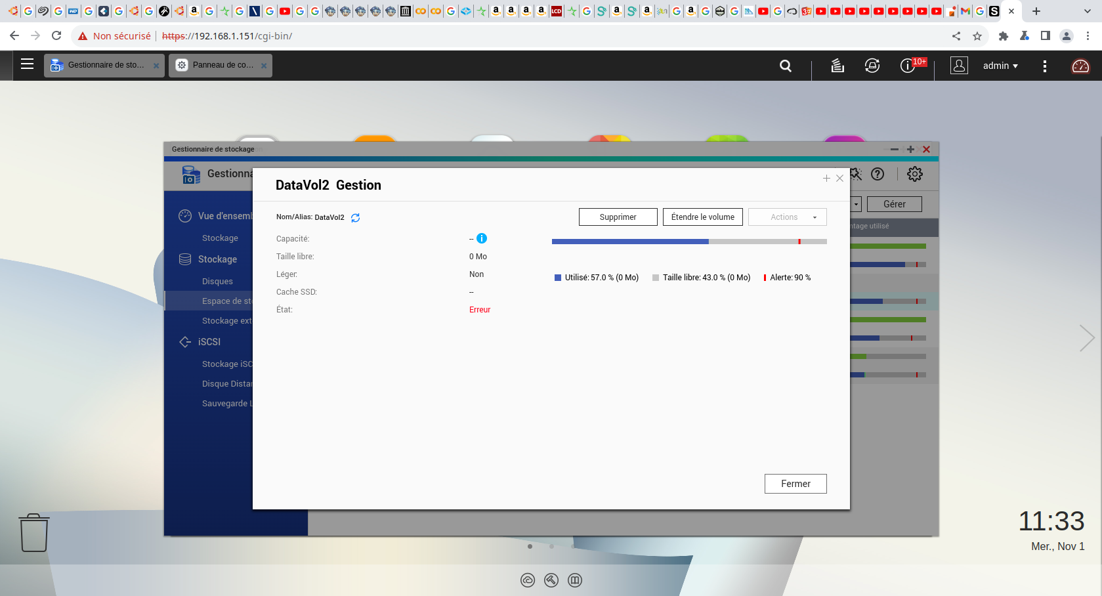Open the dashboard gauge icon
Image resolution: width=1102 pixels, height=596 pixels.
tap(1080, 66)
